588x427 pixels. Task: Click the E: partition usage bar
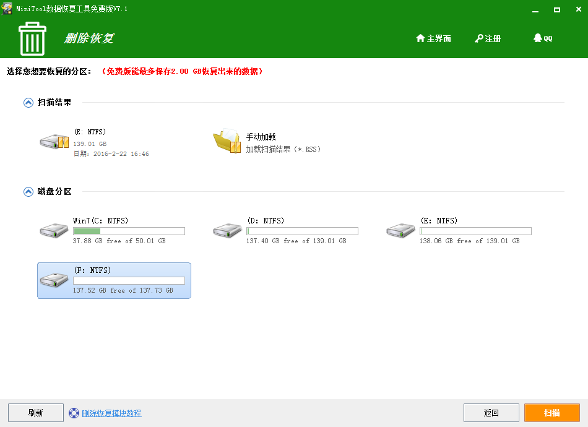(x=475, y=231)
